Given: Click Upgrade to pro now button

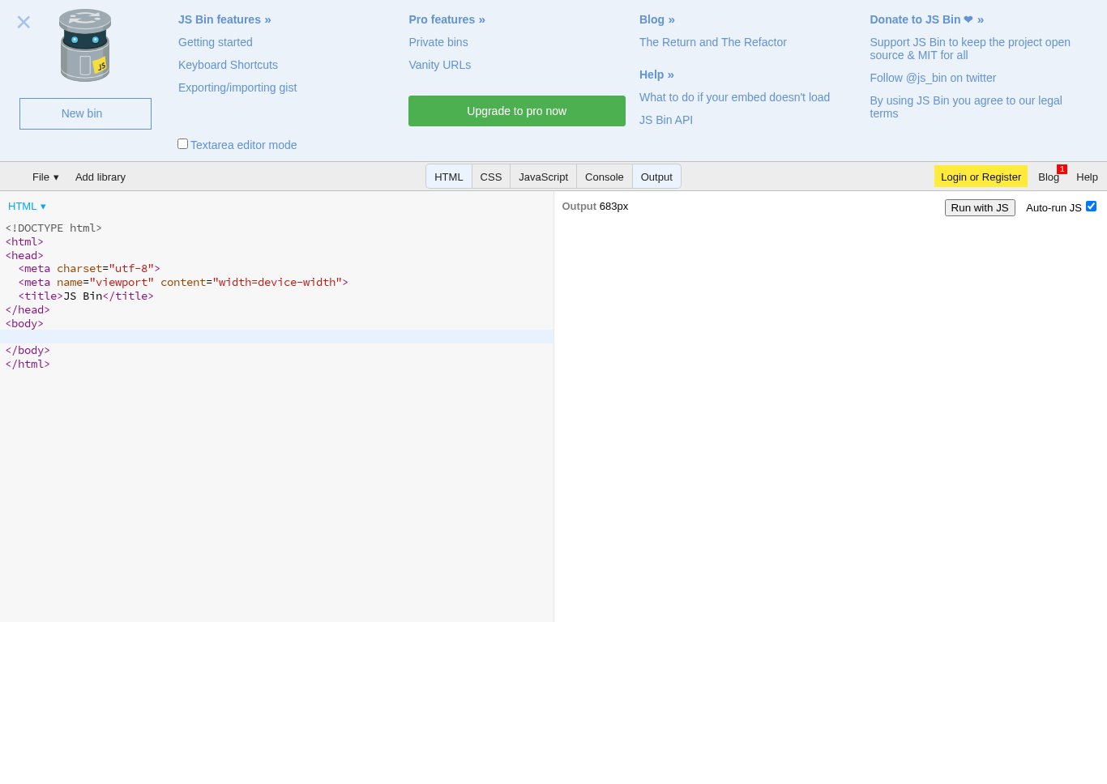Looking at the screenshot, I should point(517,111).
